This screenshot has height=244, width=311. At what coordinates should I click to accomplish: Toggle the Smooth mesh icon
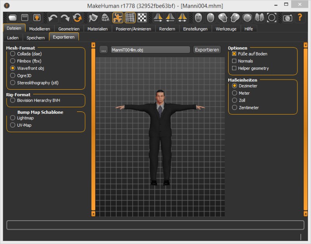(x=93, y=18)
